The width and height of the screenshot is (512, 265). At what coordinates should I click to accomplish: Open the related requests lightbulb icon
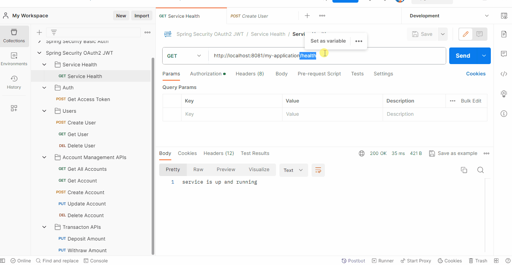pyautogui.click(x=504, y=94)
